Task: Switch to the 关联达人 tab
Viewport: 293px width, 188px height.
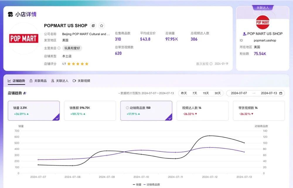Action: [x=60, y=81]
